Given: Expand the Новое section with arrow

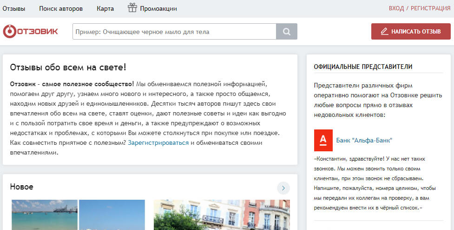Looking at the screenshot, I should click(x=283, y=188).
